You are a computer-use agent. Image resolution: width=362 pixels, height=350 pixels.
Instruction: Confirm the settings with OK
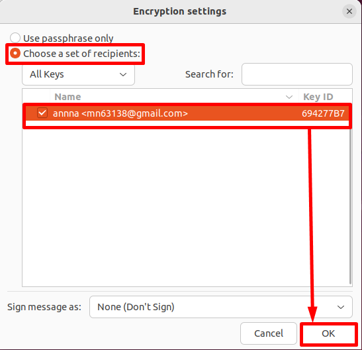328,333
